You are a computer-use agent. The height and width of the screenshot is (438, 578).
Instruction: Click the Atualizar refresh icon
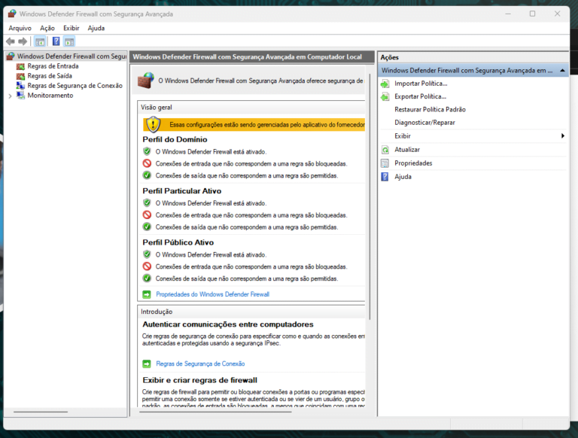(385, 150)
